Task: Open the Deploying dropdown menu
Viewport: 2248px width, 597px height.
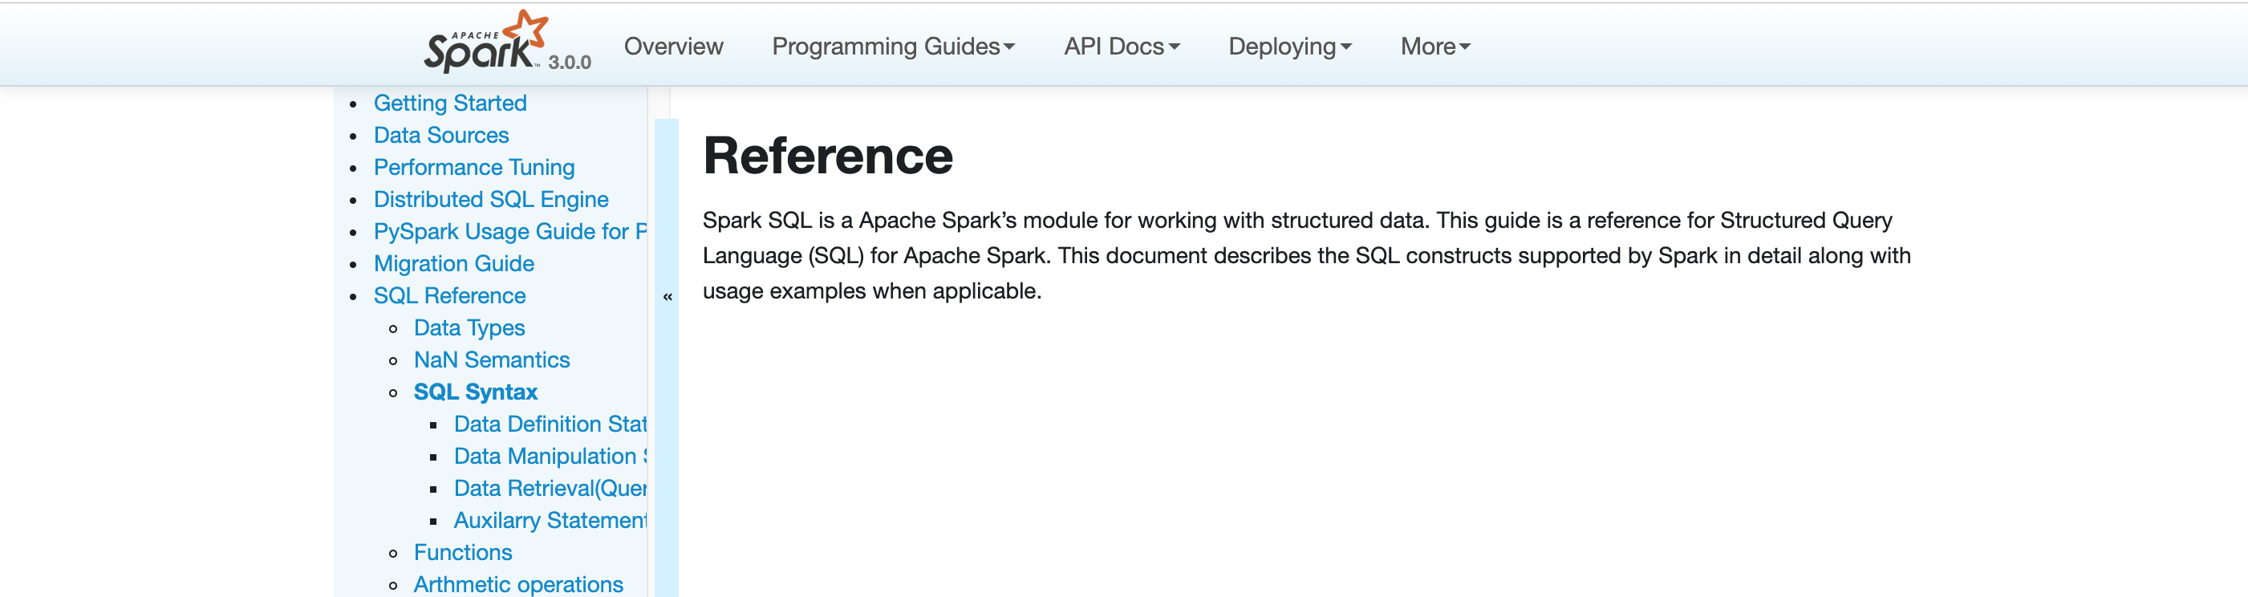Action: (x=1290, y=47)
